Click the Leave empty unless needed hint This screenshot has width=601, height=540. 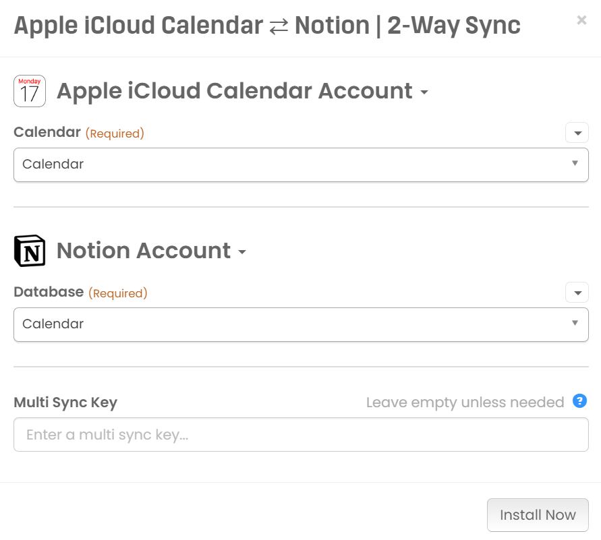click(x=464, y=402)
